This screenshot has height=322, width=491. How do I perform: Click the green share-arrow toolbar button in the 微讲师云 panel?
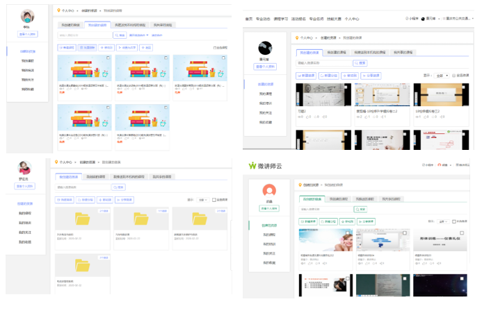367,221
